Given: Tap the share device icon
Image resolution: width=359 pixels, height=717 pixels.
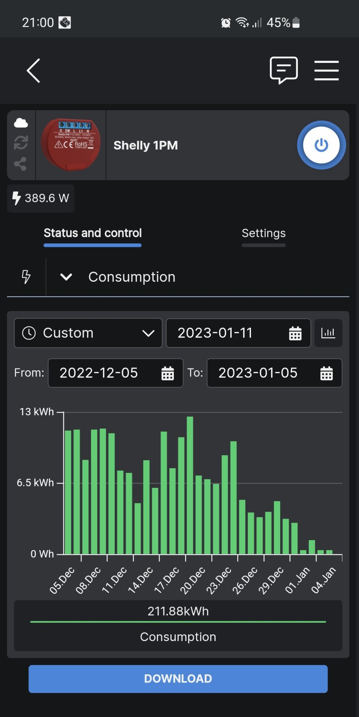Looking at the screenshot, I should (21, 163).
